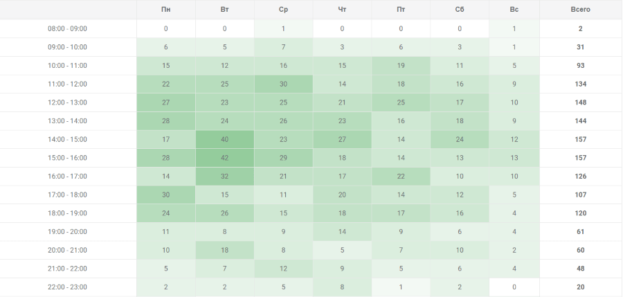
Task: Click Wednesday 15:00 - 16:00 cell showing 29
Action: tap(283, 158)
